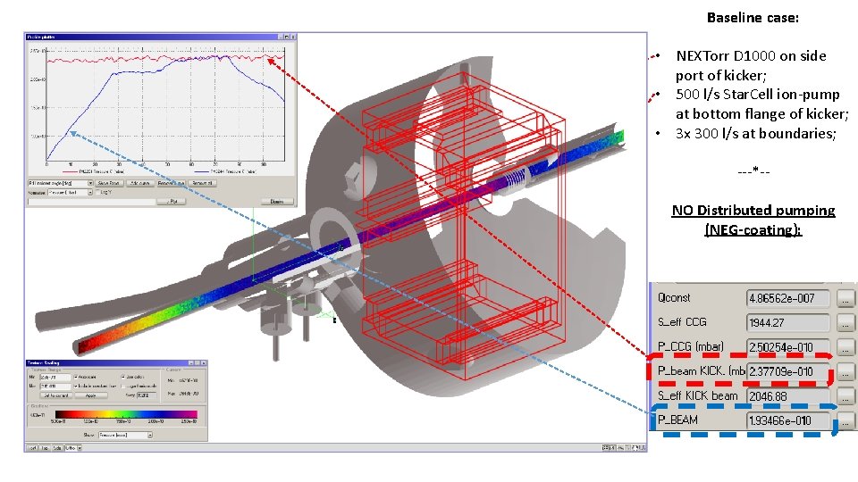Click Apply in Texture Scaling

click(x=91, y=395)
